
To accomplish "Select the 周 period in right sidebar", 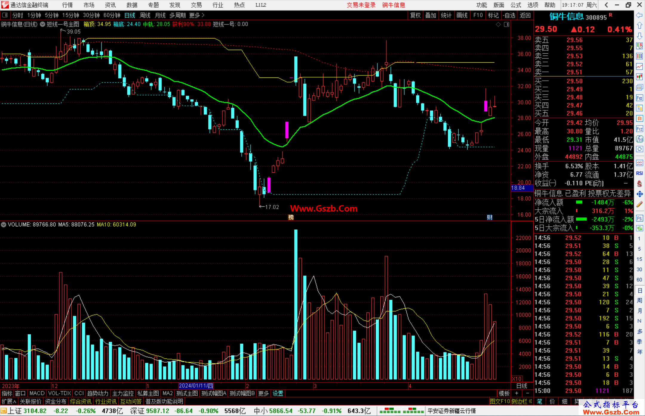I will (639, 301).
